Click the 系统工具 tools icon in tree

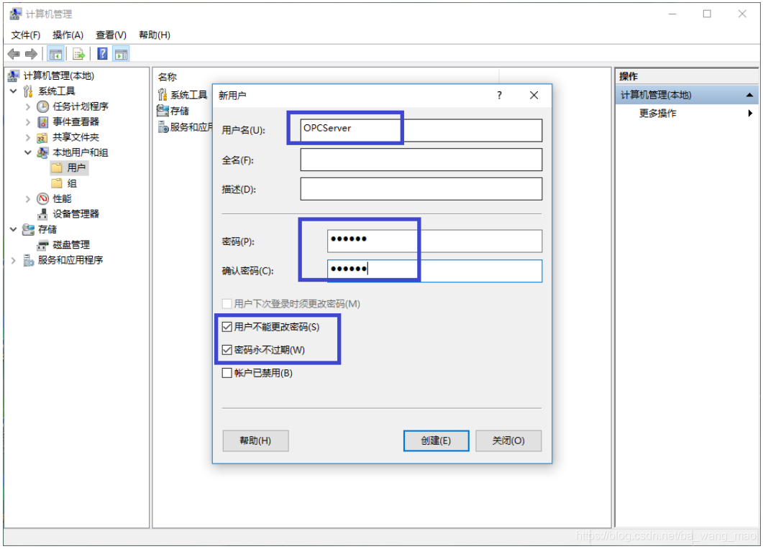pyautogui.click(x=28, y=91)
